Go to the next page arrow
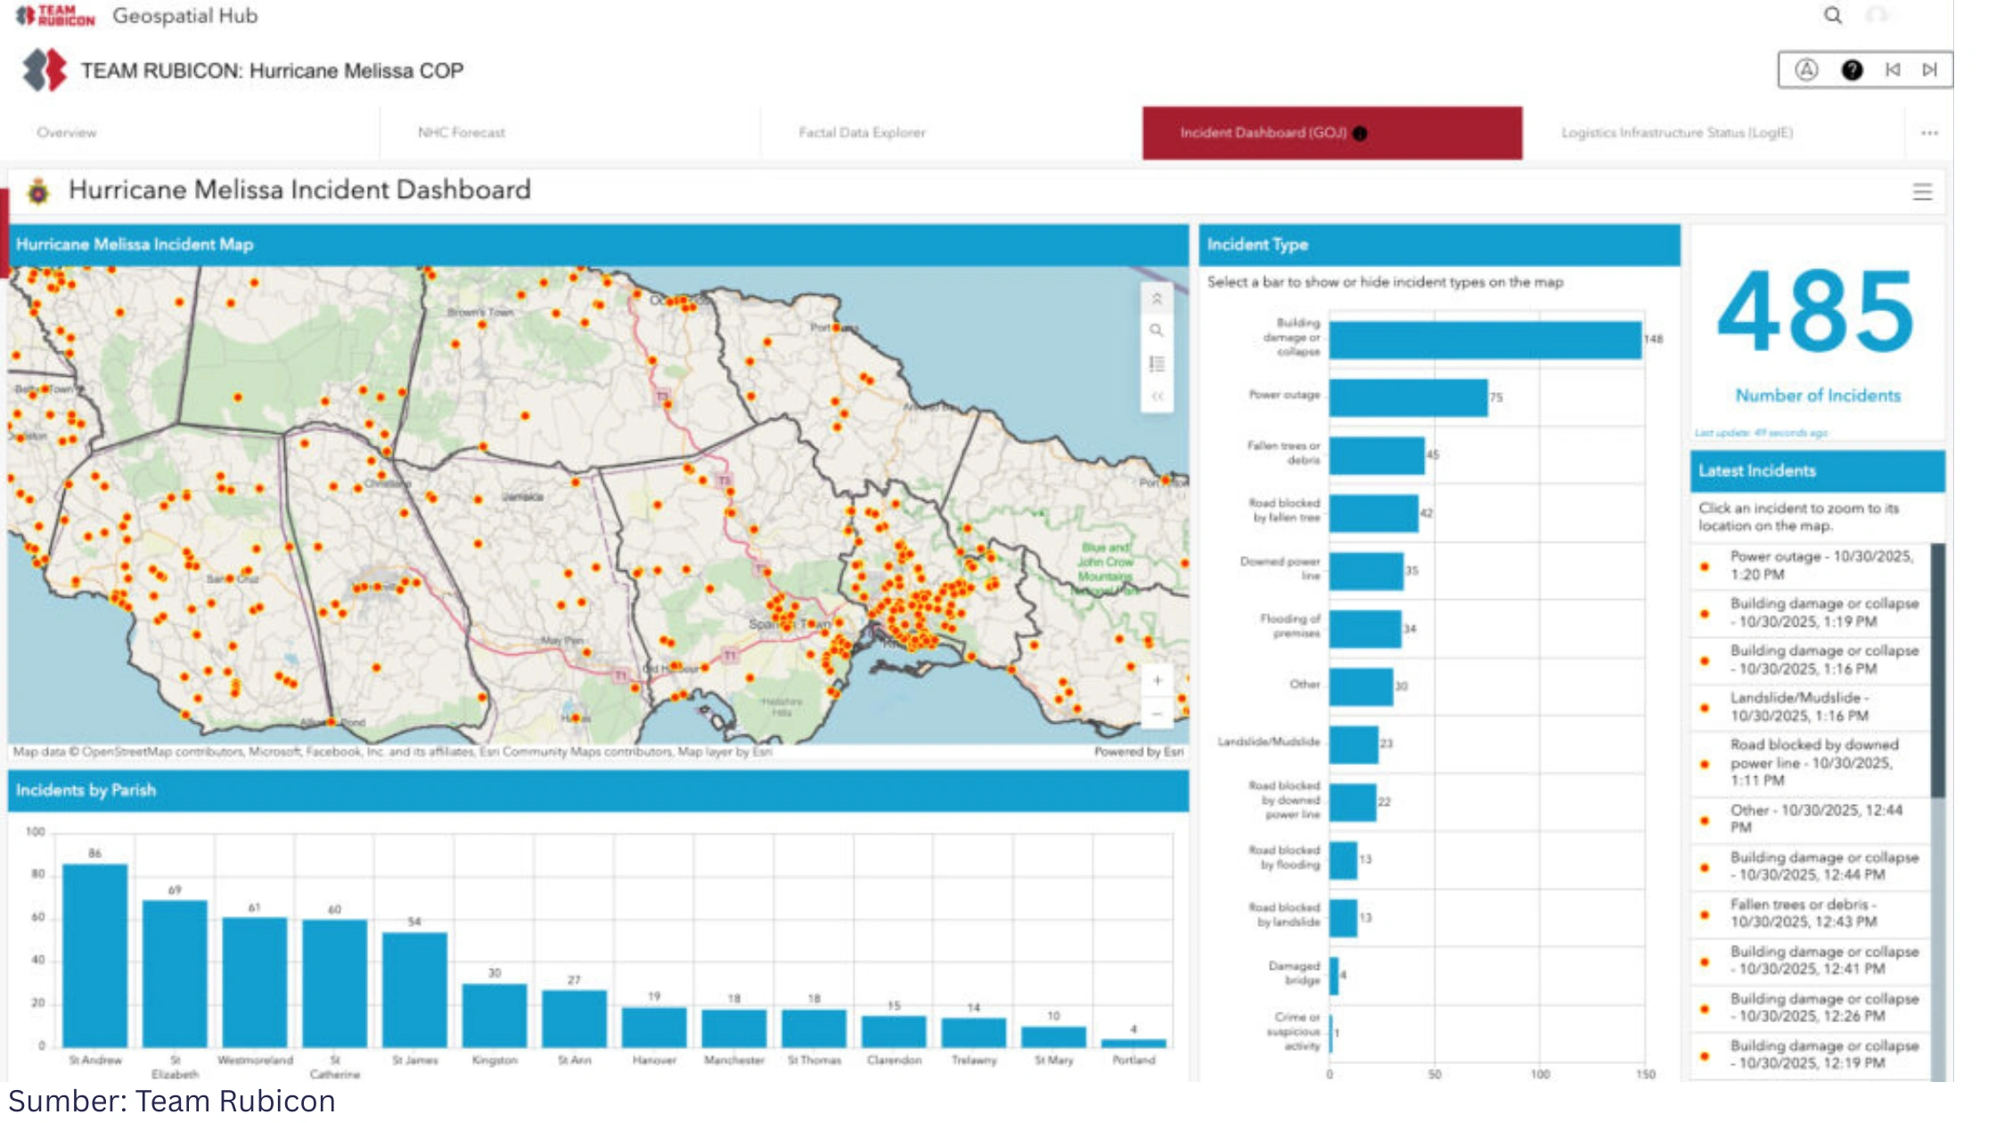Screen dimensions: 1996x1123 tap(1929, 70)
